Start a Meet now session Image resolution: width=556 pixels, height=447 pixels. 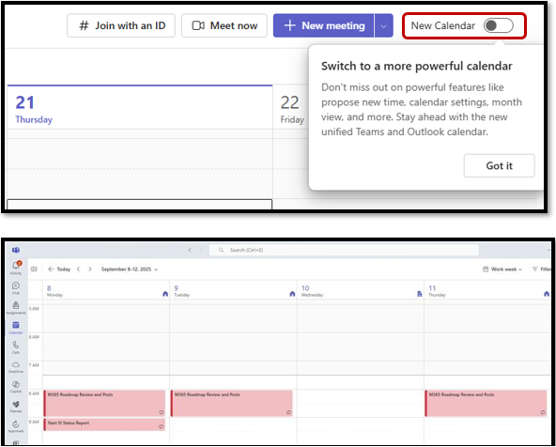tap(224, 25)
